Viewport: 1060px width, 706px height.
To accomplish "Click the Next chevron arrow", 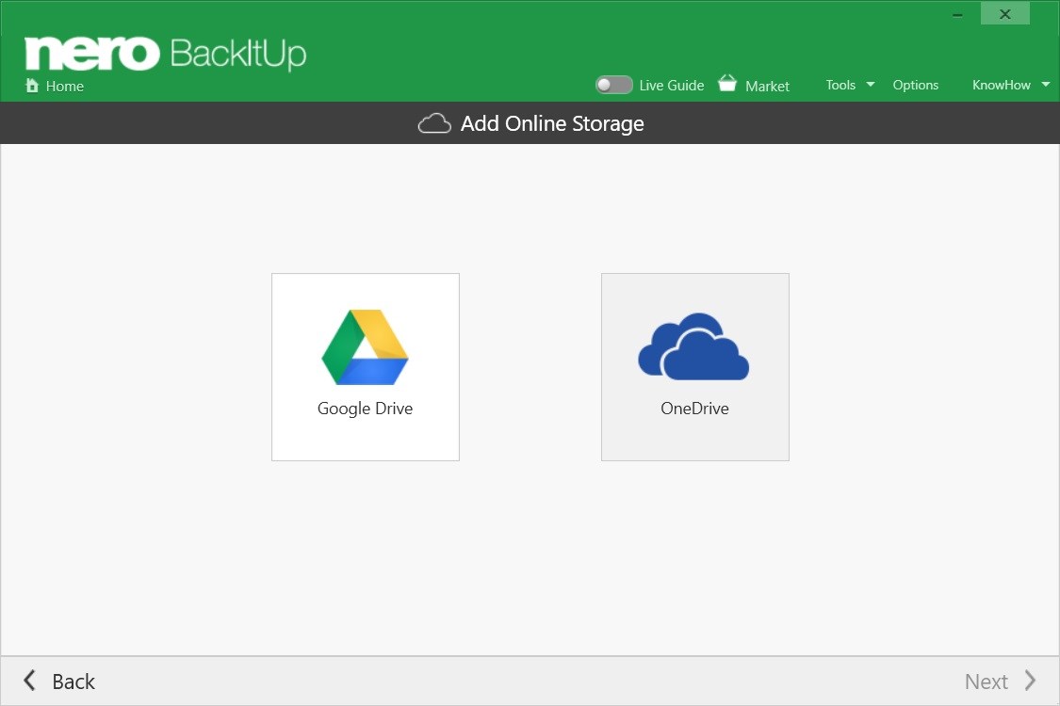I will (x=1030, y=681).
